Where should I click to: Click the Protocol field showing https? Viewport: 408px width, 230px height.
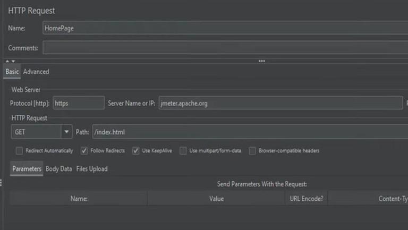coord(79,103)
